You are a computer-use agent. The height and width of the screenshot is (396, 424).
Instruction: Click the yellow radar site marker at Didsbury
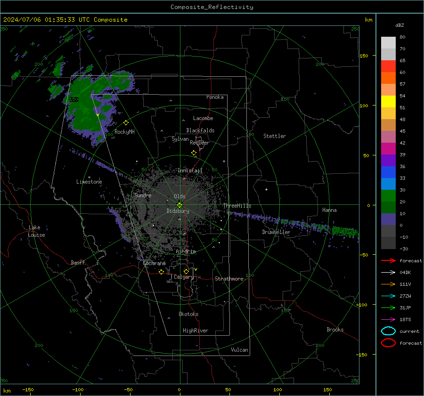pyautogui.click(x=179, y=205)
